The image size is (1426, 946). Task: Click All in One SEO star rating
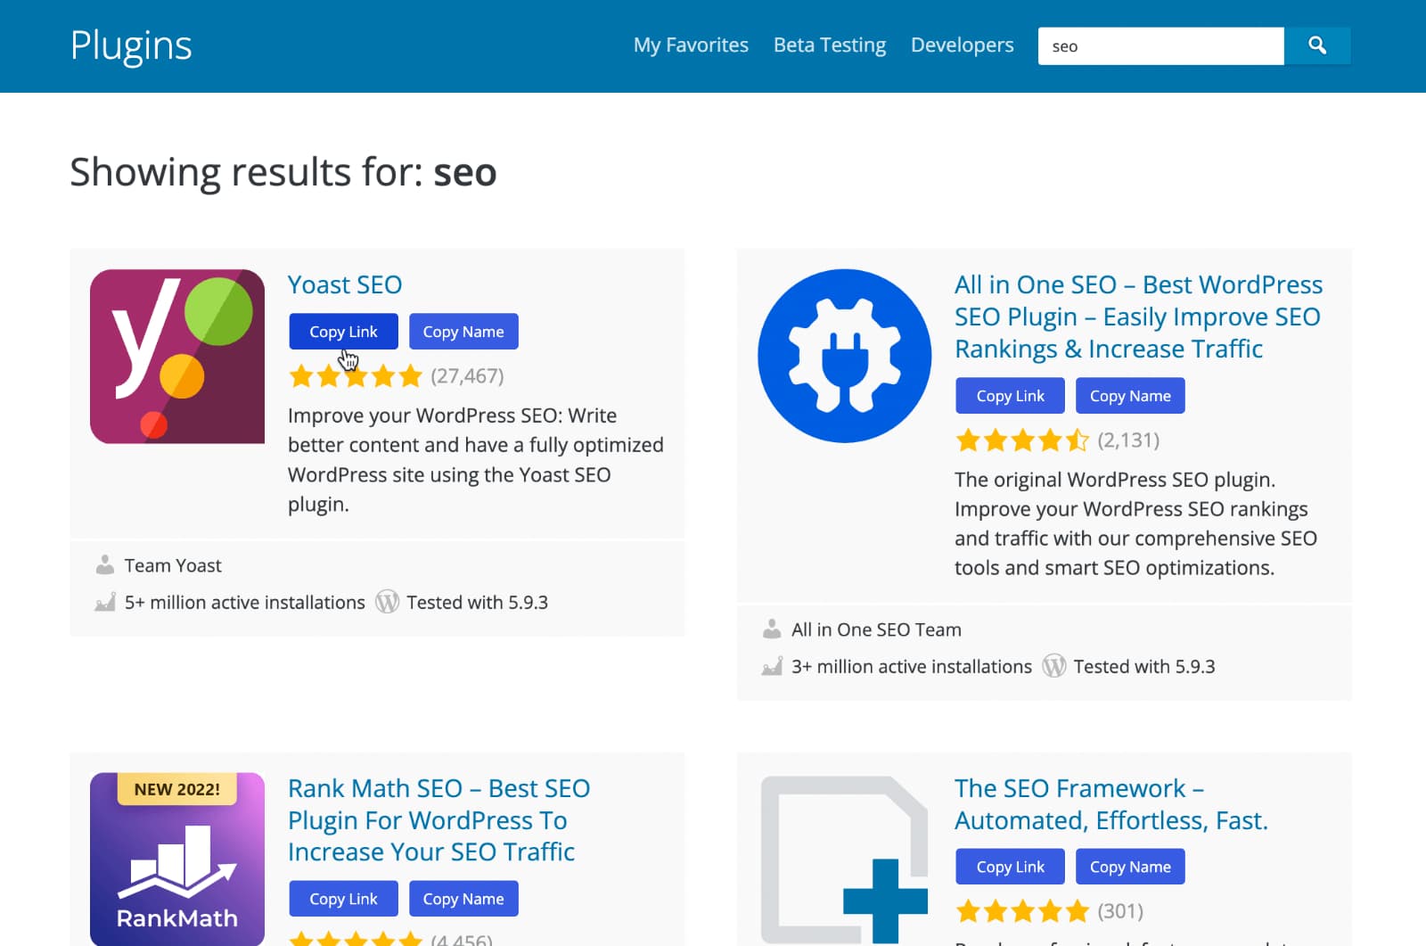(1021, 440)
